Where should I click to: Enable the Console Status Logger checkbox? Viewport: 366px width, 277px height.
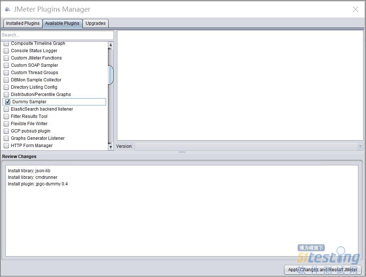(x=6, y=51)
